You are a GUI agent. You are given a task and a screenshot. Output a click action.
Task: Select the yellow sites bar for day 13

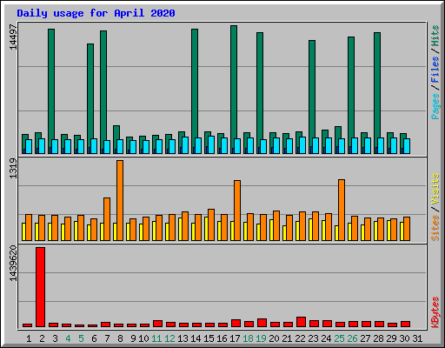[x=180, y=229]
